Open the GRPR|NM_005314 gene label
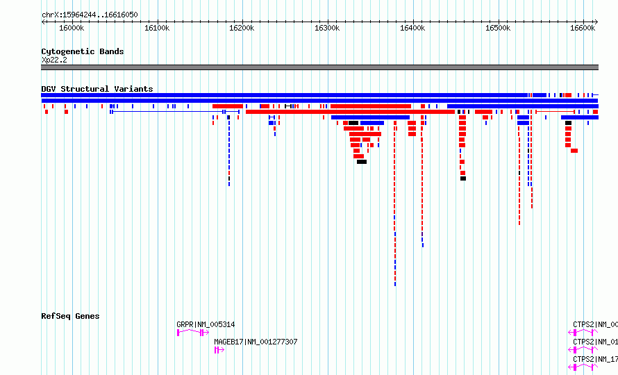The width and height of the screenshot is (618, 375). pyautogui.click(x=206, y=324)
